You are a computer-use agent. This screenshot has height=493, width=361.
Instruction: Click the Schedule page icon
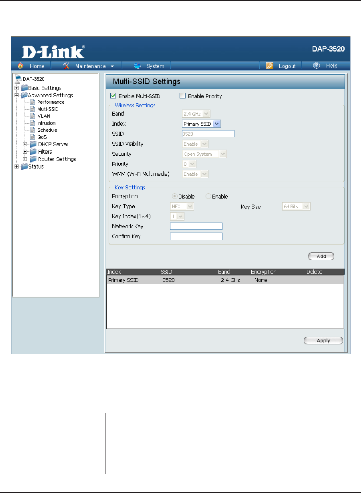(33, 130)
